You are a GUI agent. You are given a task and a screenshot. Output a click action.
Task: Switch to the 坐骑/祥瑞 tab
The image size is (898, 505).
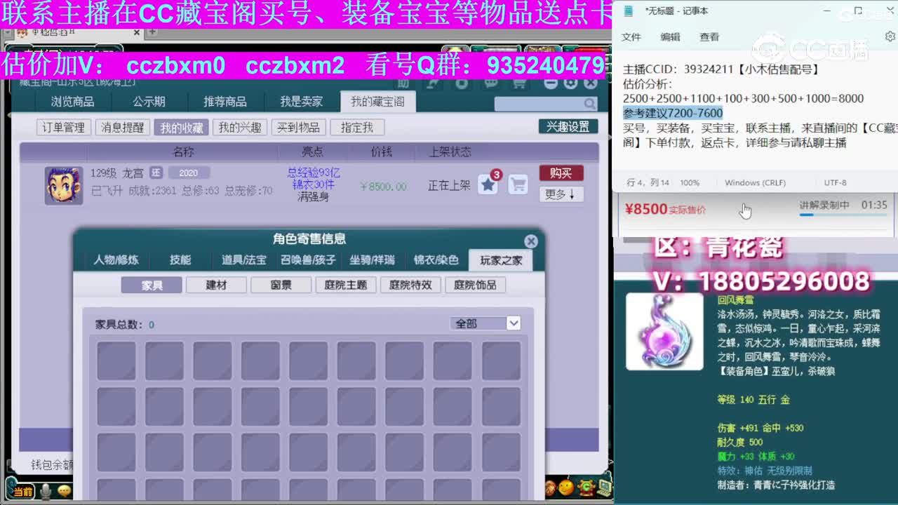(373, 260)
